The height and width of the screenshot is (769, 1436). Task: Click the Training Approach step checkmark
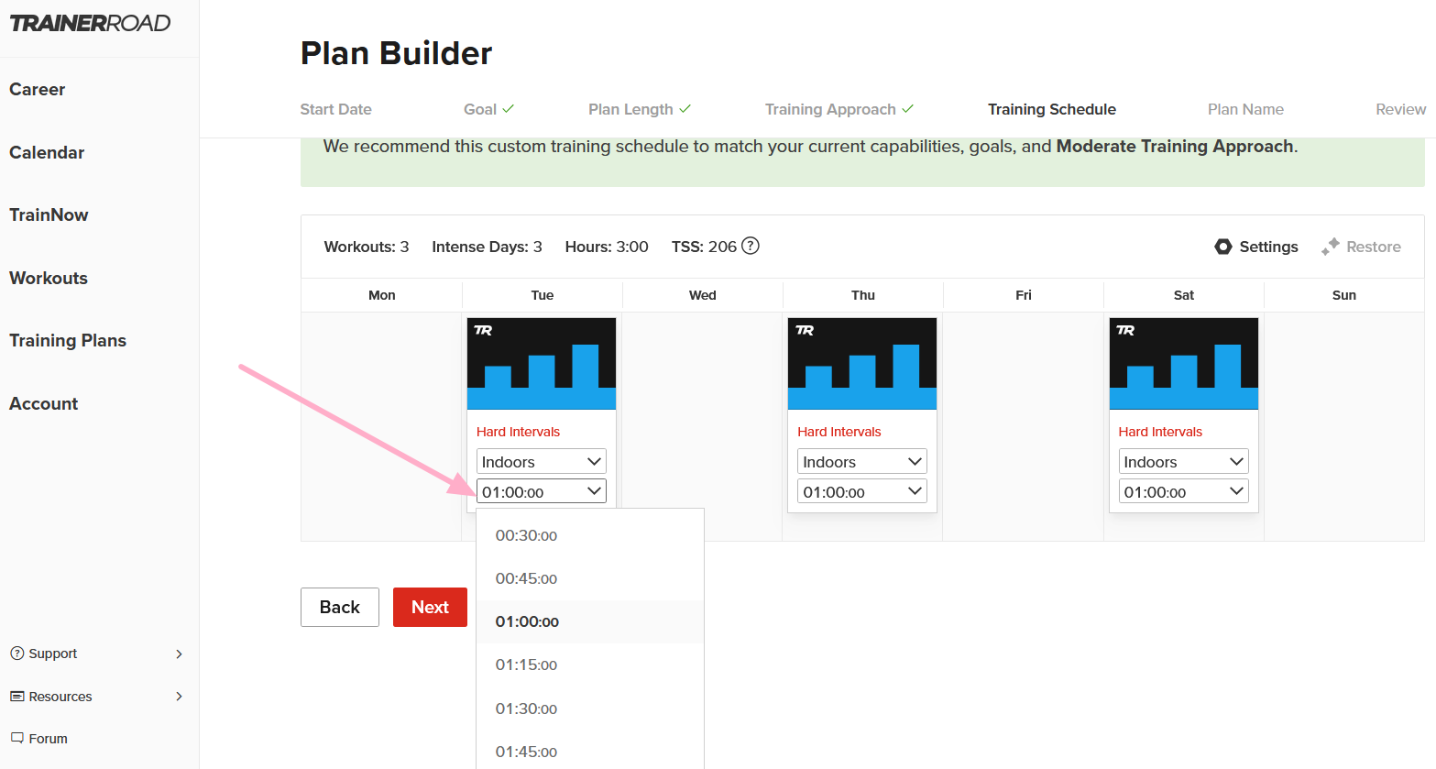(x=908, y=108)
